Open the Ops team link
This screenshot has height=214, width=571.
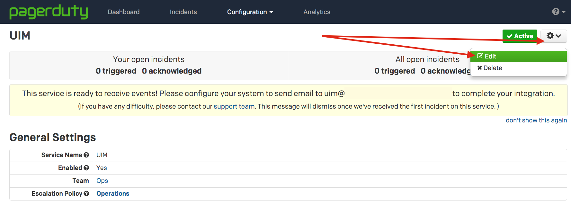102,181
